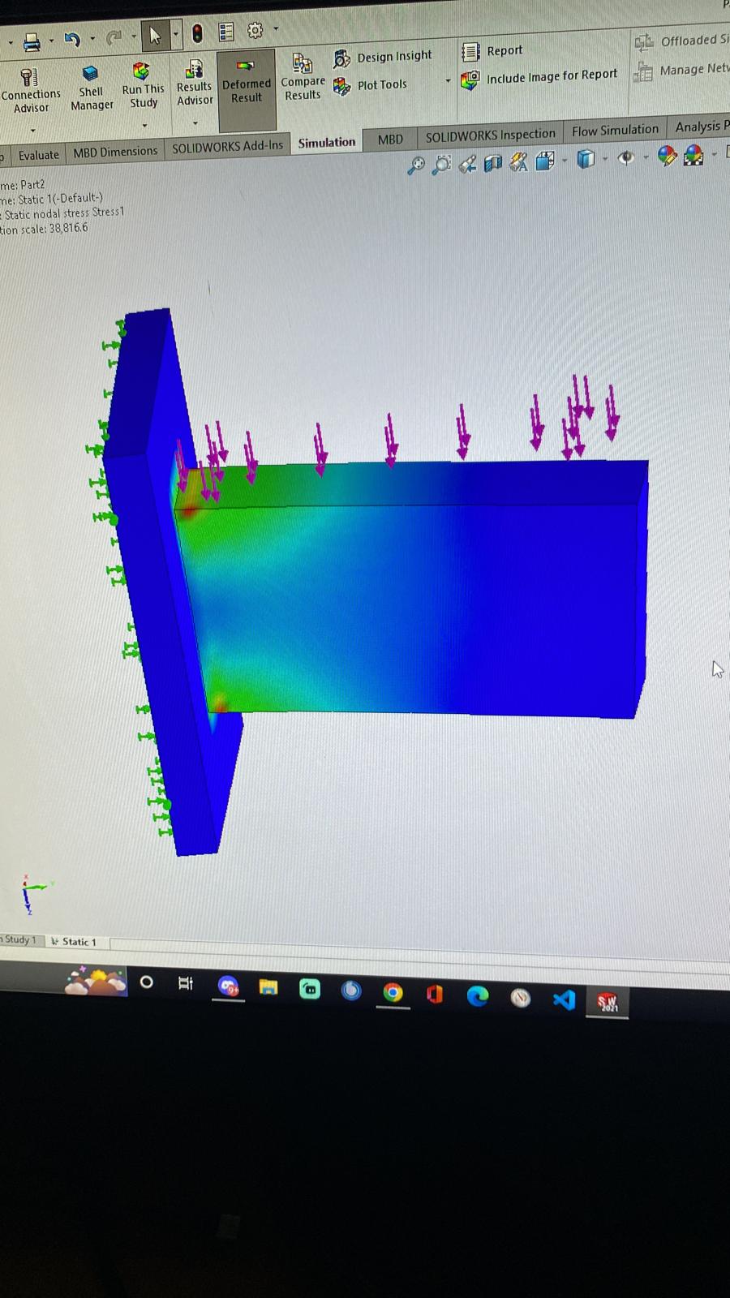
Task: Click the Redo icon
Action: pos(114,37)
